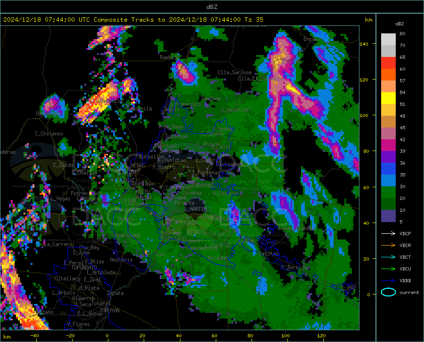Viewport: 424px width, 342px height.
Task: Click the TUNUYAN label on the map
Action: coord(109,310)
